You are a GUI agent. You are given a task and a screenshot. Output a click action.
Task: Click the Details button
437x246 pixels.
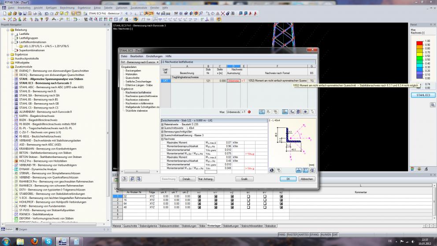point(187,179)
